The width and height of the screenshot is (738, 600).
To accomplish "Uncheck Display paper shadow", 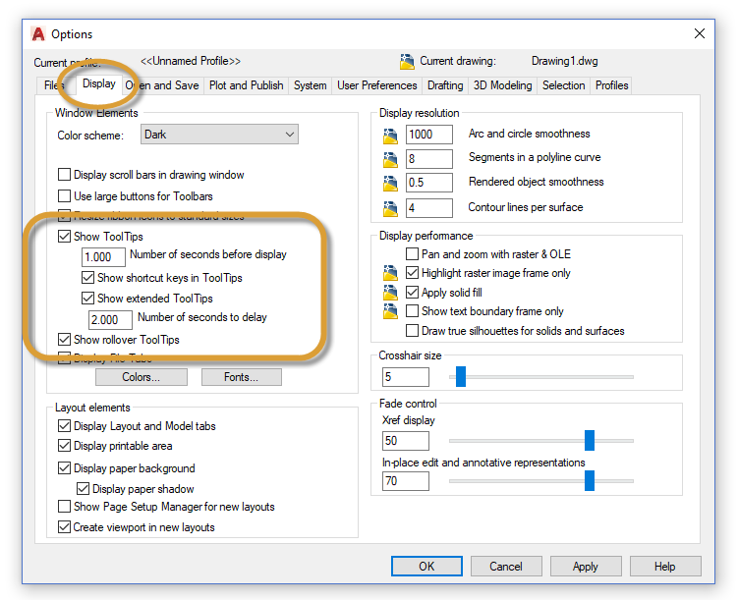I will 83,489.
